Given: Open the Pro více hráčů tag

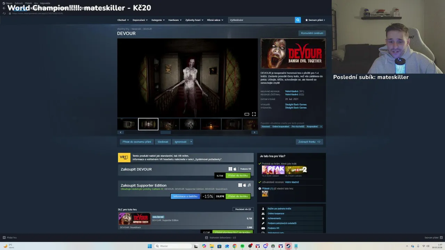Looking at the screenshot, I should click(298, 126).
